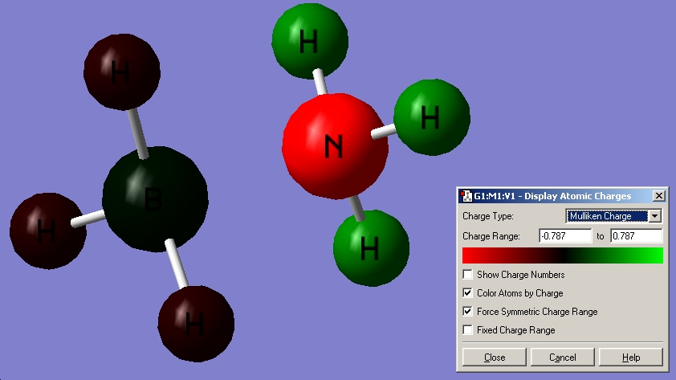Open Help for atomic charges
This screenshot has width=676, height=380.
point(631,358)
